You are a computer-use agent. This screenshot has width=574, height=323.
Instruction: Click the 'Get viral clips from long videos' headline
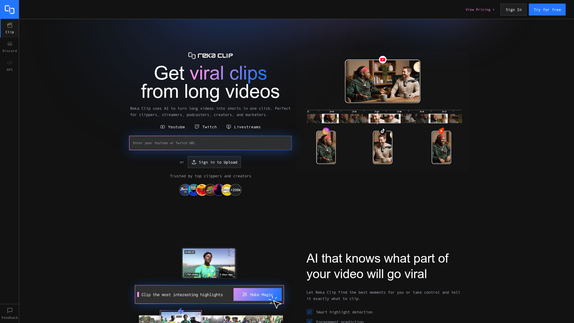pyautogui.click(x=210, y=82)
